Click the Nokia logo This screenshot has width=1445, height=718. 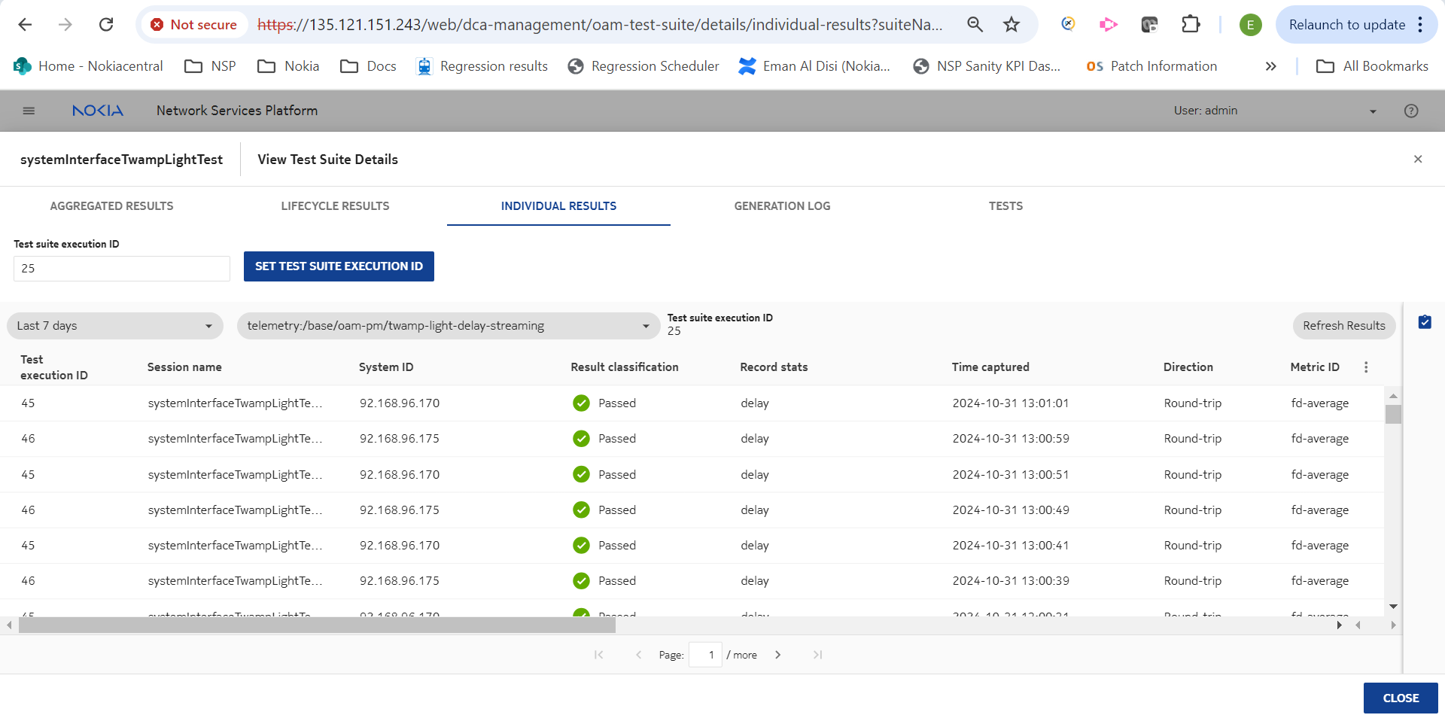98,111
